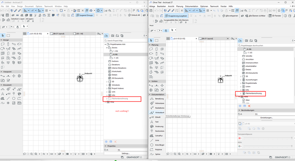Expand the Schedules tree node

tap(107, 85)
